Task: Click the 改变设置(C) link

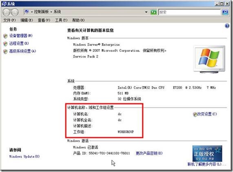Action: (x=207, y=114)
